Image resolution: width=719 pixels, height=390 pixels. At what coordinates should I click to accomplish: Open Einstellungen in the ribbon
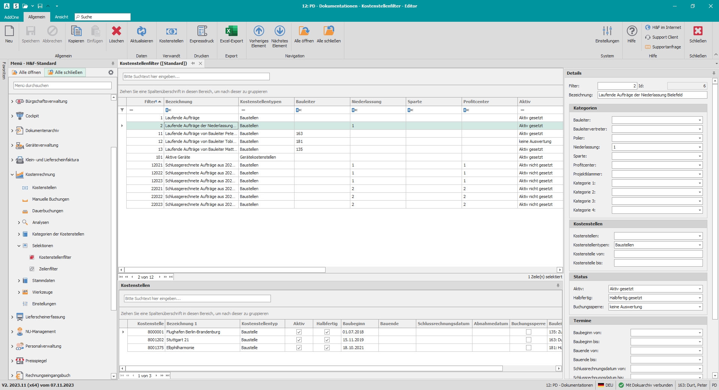[607, 31]
